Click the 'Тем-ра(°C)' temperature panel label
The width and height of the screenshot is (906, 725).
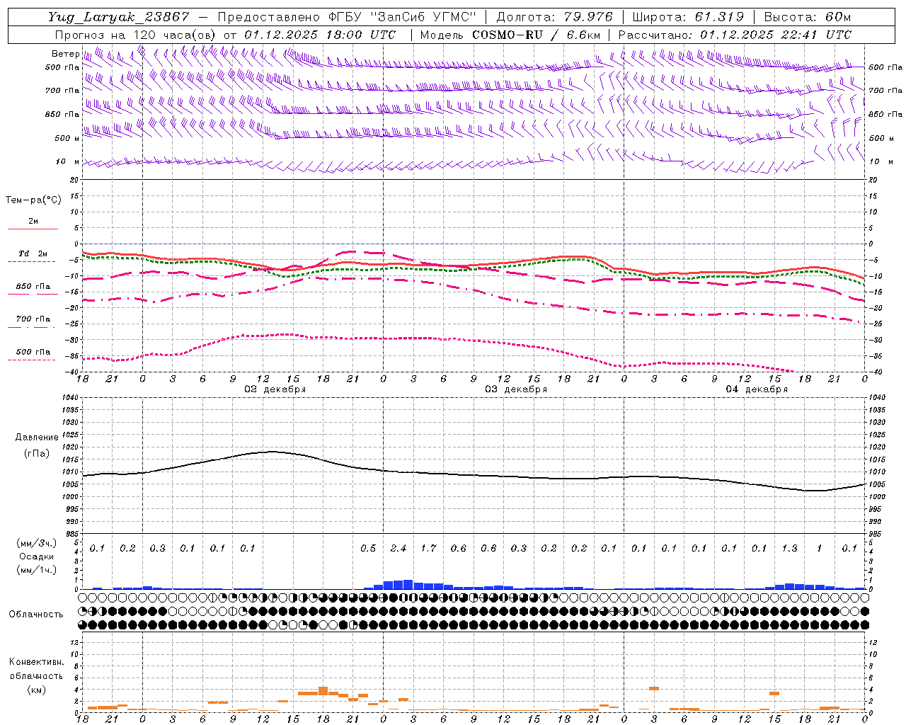pos(33,200)
